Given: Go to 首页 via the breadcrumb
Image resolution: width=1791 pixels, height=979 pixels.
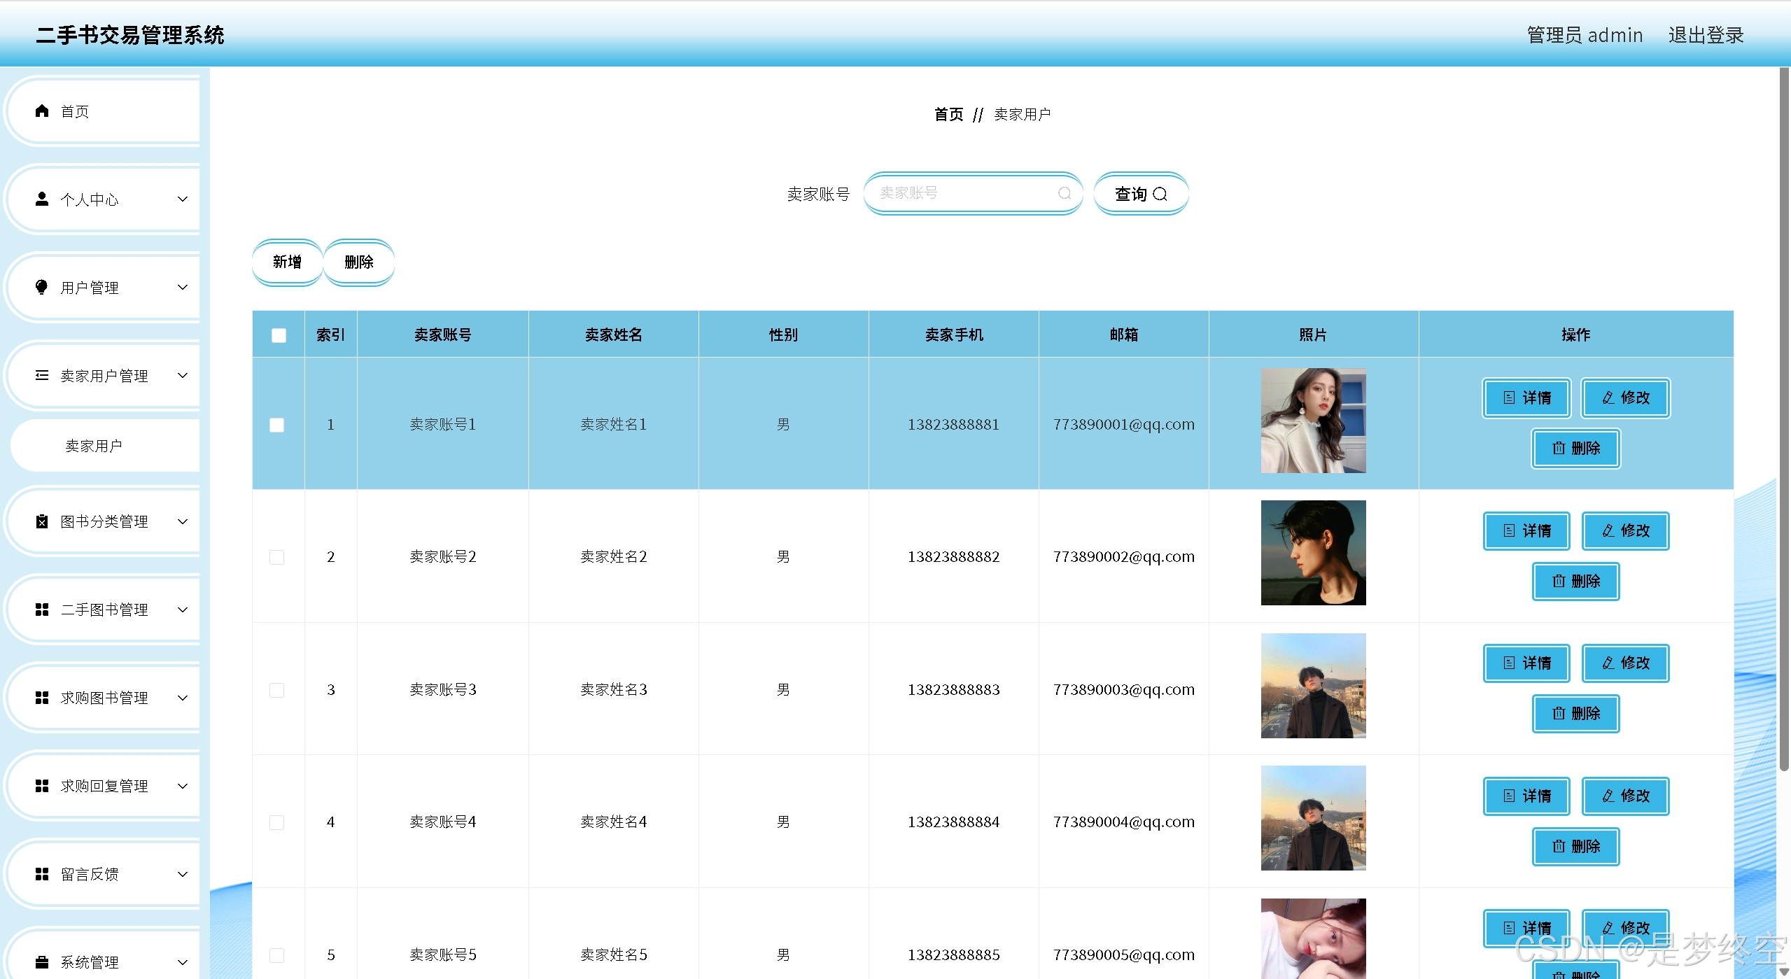Looking at the screenshot, I should point(948,114).
